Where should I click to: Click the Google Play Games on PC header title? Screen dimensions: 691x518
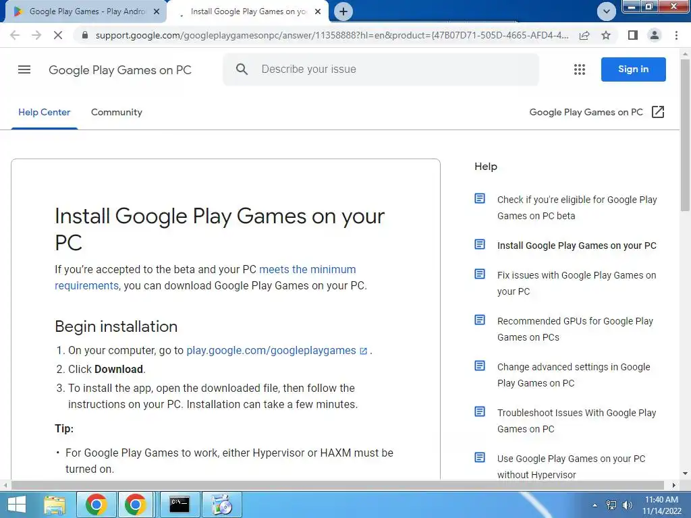[x=120, y=70]
